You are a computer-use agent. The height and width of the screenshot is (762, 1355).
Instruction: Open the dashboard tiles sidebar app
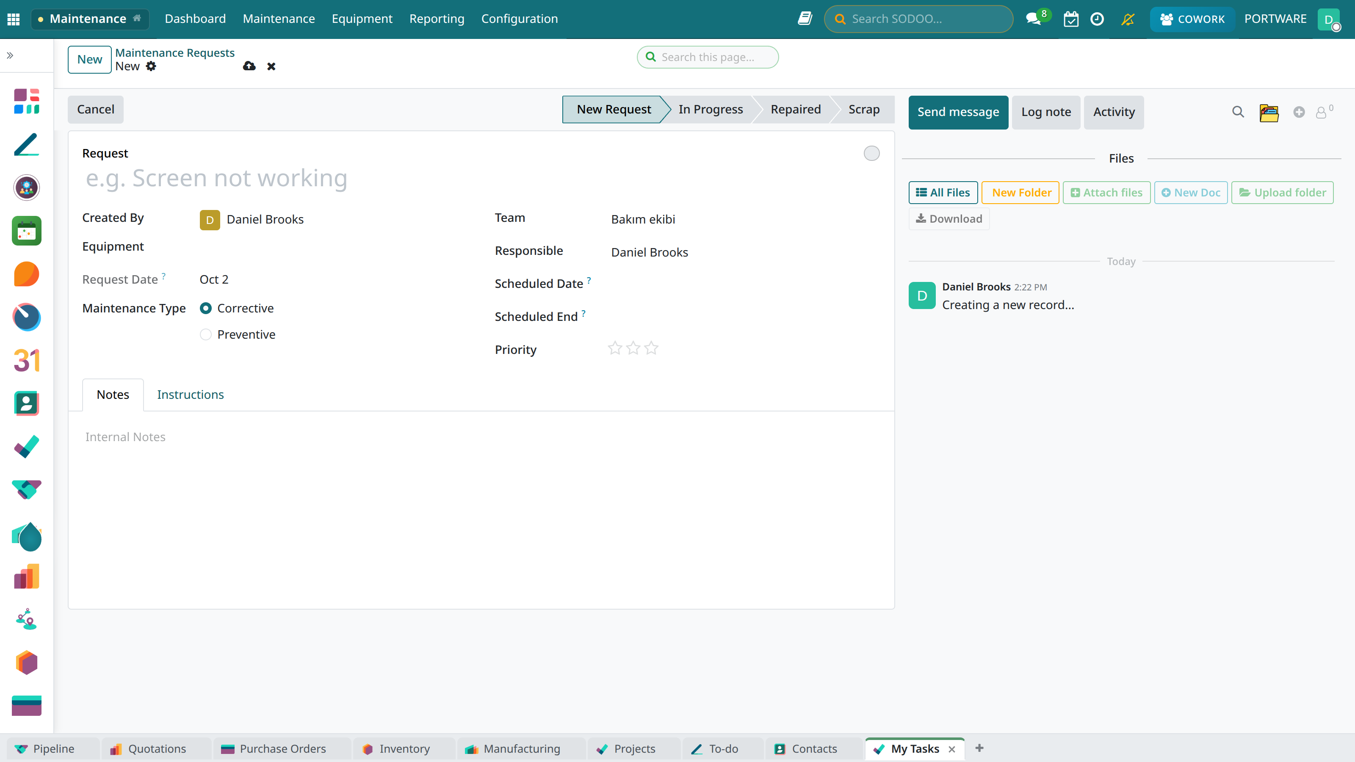[27, 101]
